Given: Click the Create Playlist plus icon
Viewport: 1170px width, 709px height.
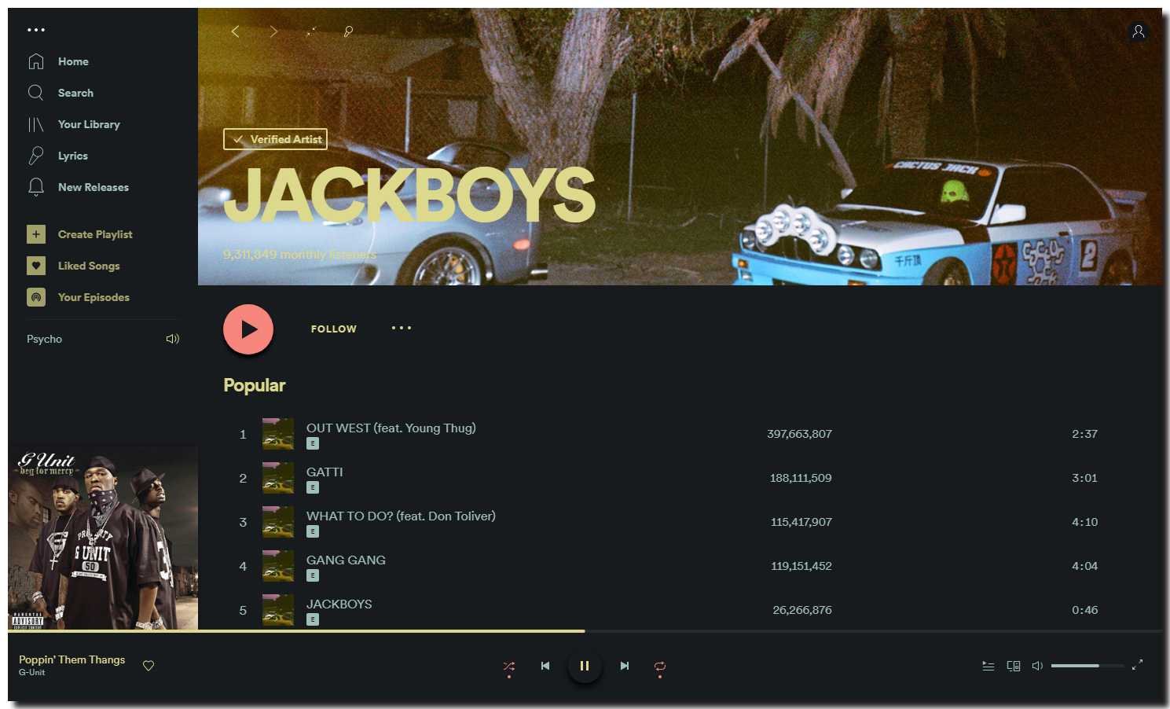Looking at the screenshot, I should point(36,234).
